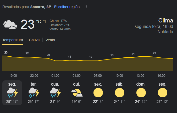This screenshot has width=177, height=113.
Task: Open the three-dot more options menu
Action: pos(86,7)
